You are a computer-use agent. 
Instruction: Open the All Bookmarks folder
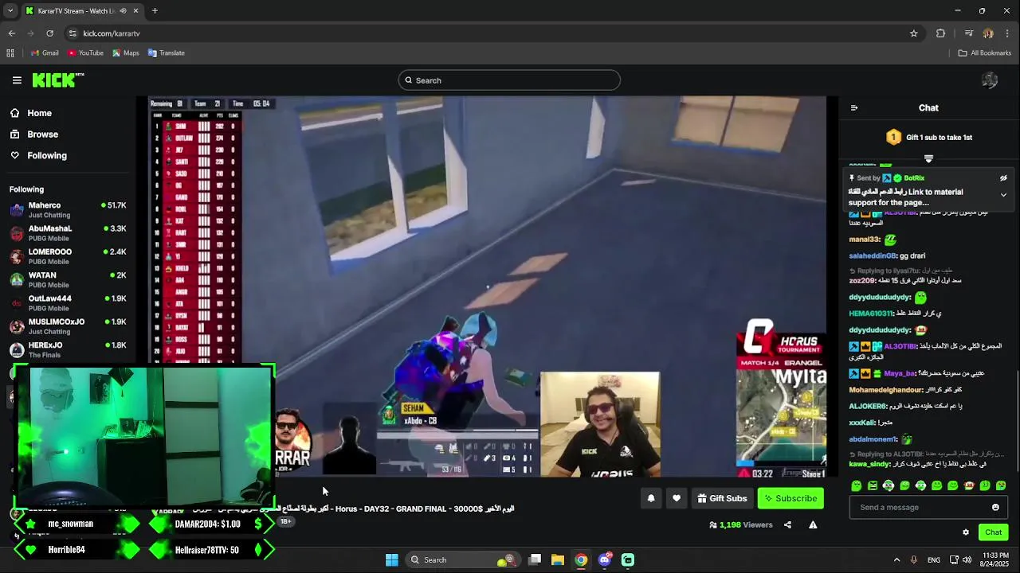985,53
